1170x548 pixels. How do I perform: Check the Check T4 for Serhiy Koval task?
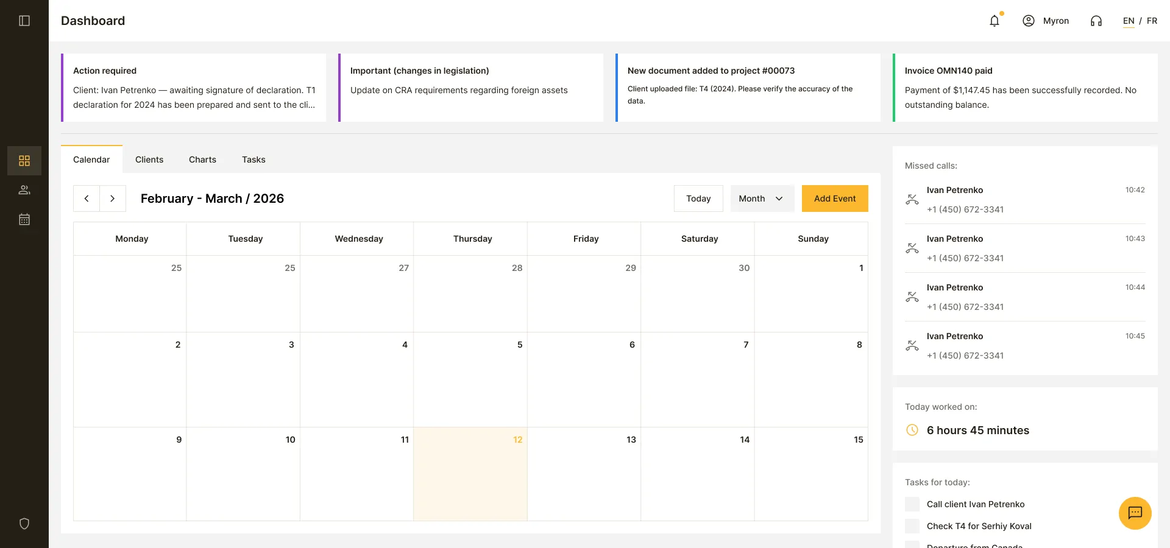click(912, 526)
